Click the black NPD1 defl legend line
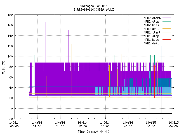179x134 pixels. 167,43
